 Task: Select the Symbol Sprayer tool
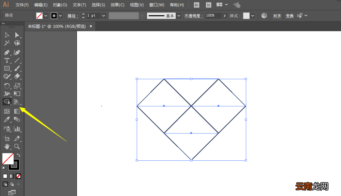point(7,129)
